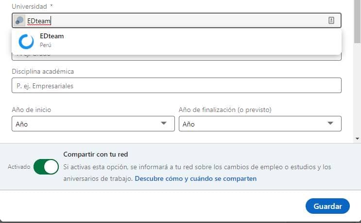Click the Año de inicio dropdown arrow
This screenshot has height=223, width=361.
(164, 123)
